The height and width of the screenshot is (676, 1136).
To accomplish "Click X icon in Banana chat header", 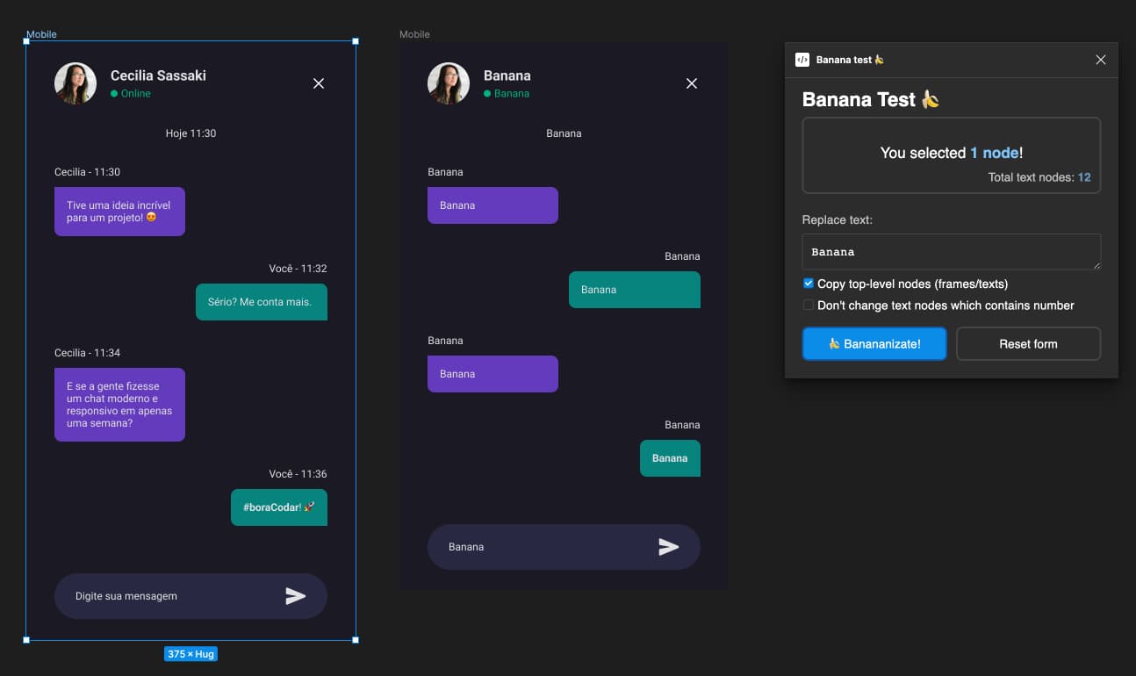I will tap(692, 83).
